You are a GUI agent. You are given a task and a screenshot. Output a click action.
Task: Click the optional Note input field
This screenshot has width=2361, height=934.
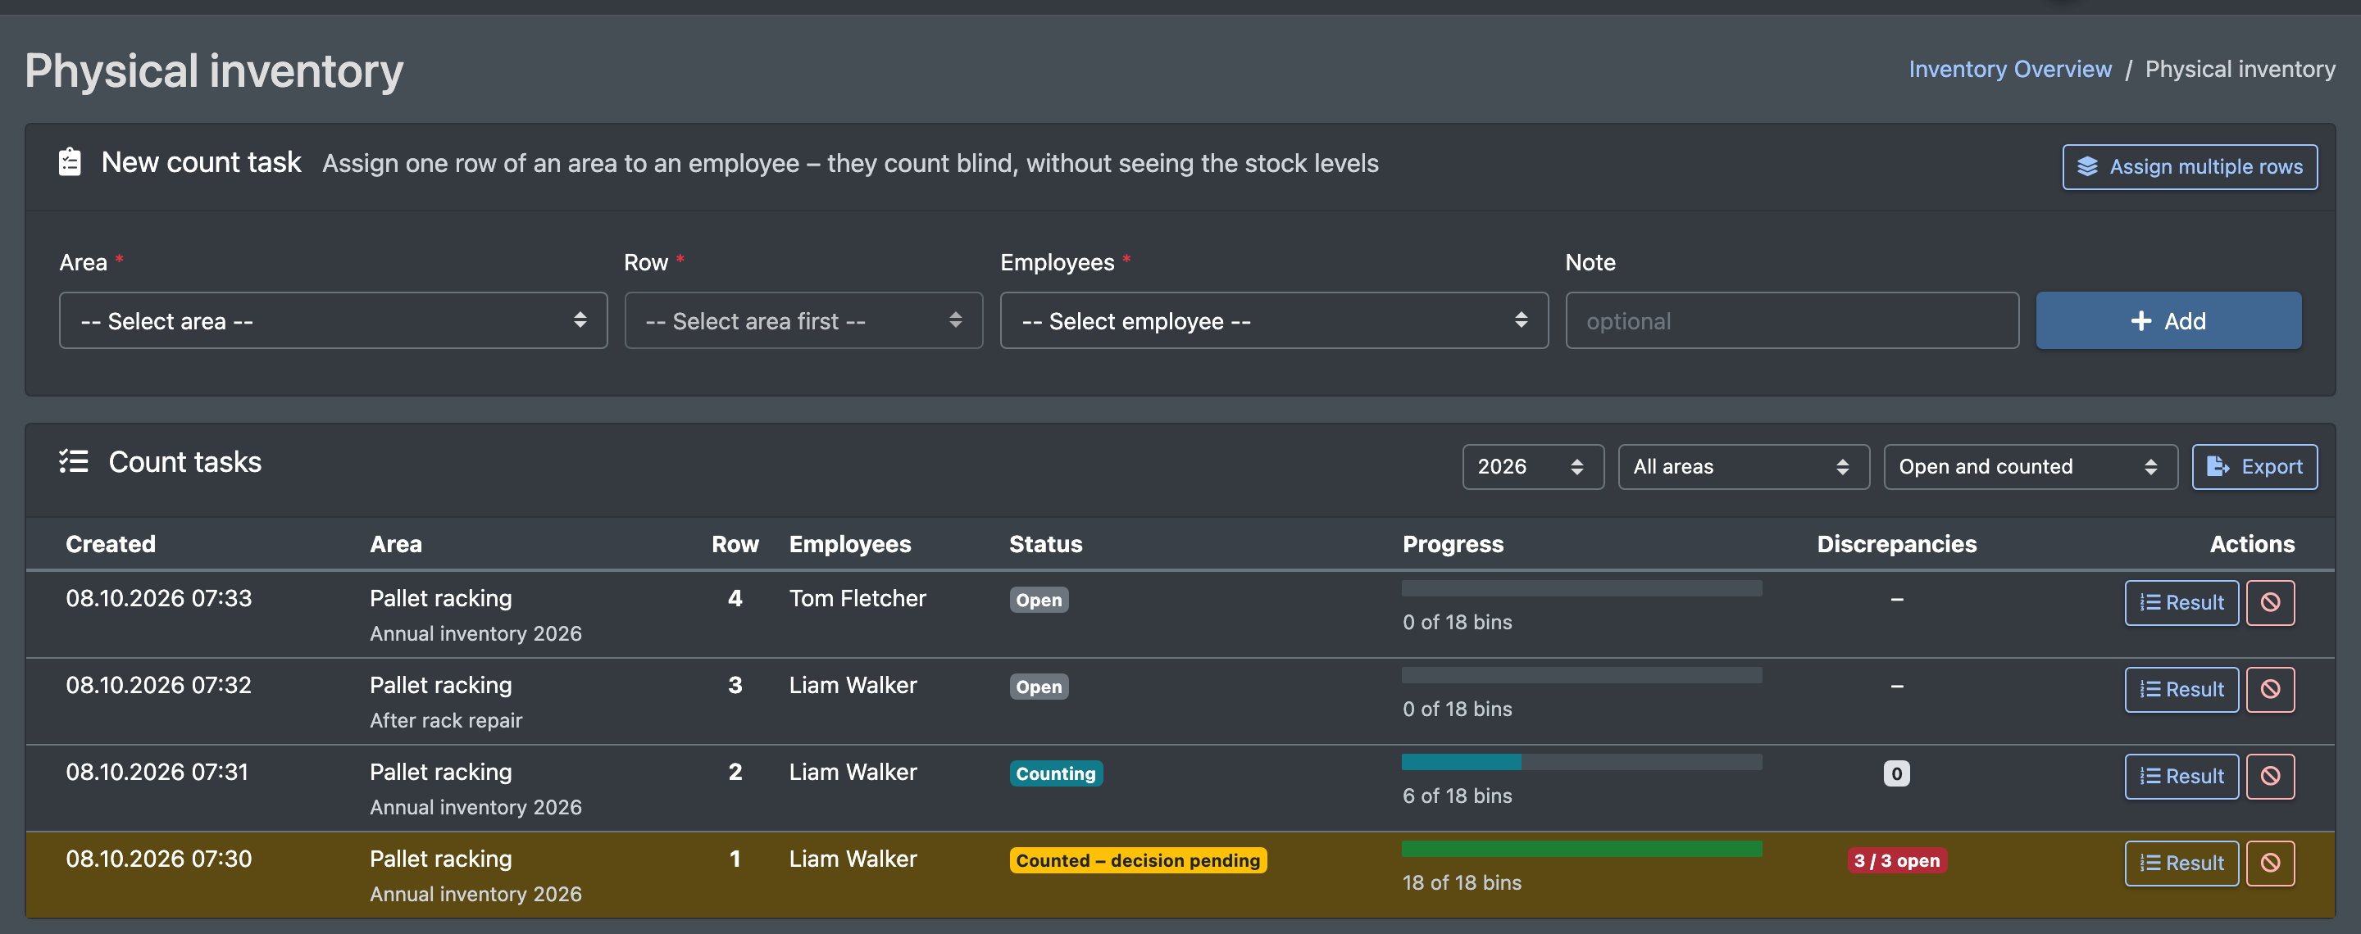click(1792, 320)
